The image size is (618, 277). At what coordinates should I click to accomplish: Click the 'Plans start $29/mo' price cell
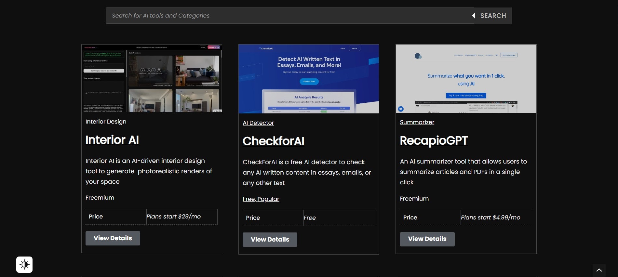(182, 217)
